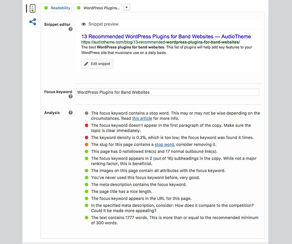292x244 pixels.
Task: Open the 'stop word' link in slug warning
Action: tap(164, 145)
